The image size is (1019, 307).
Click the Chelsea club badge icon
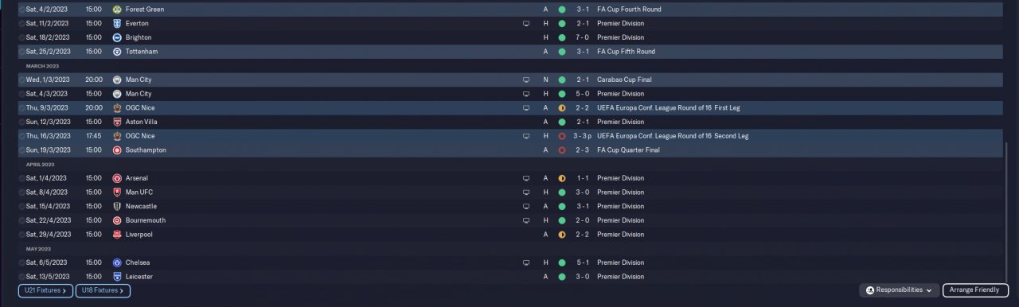[x=117, y=262]
